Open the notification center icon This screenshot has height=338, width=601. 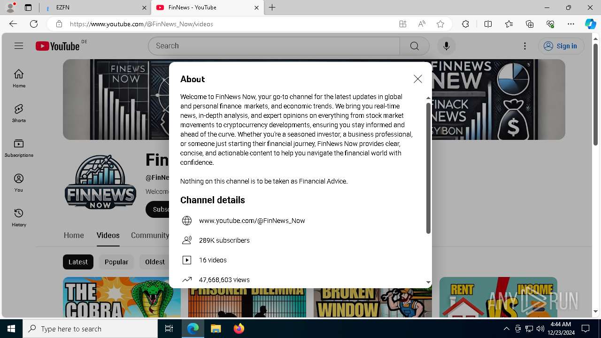(586, 329)
